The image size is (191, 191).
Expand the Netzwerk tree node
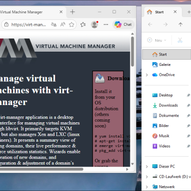click(147, 187)
